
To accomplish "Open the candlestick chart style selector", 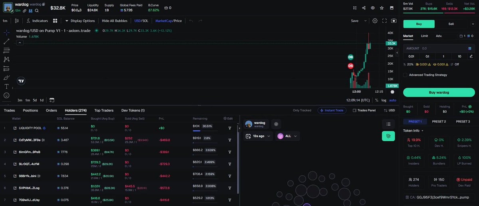I will tap(17, 21).
